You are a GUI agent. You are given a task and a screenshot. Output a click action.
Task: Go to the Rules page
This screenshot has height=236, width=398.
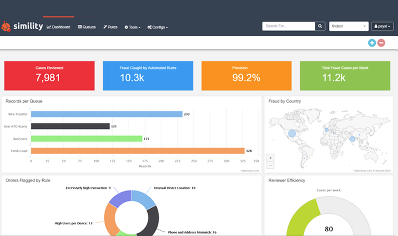coord(110,27)
